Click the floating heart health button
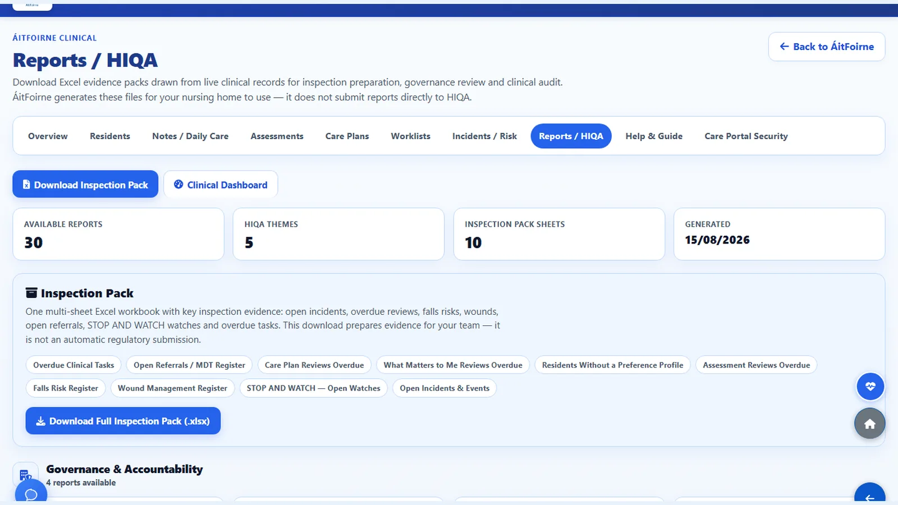Image resolution: width=898 pixels, height=505 pixels. (870, 387)
